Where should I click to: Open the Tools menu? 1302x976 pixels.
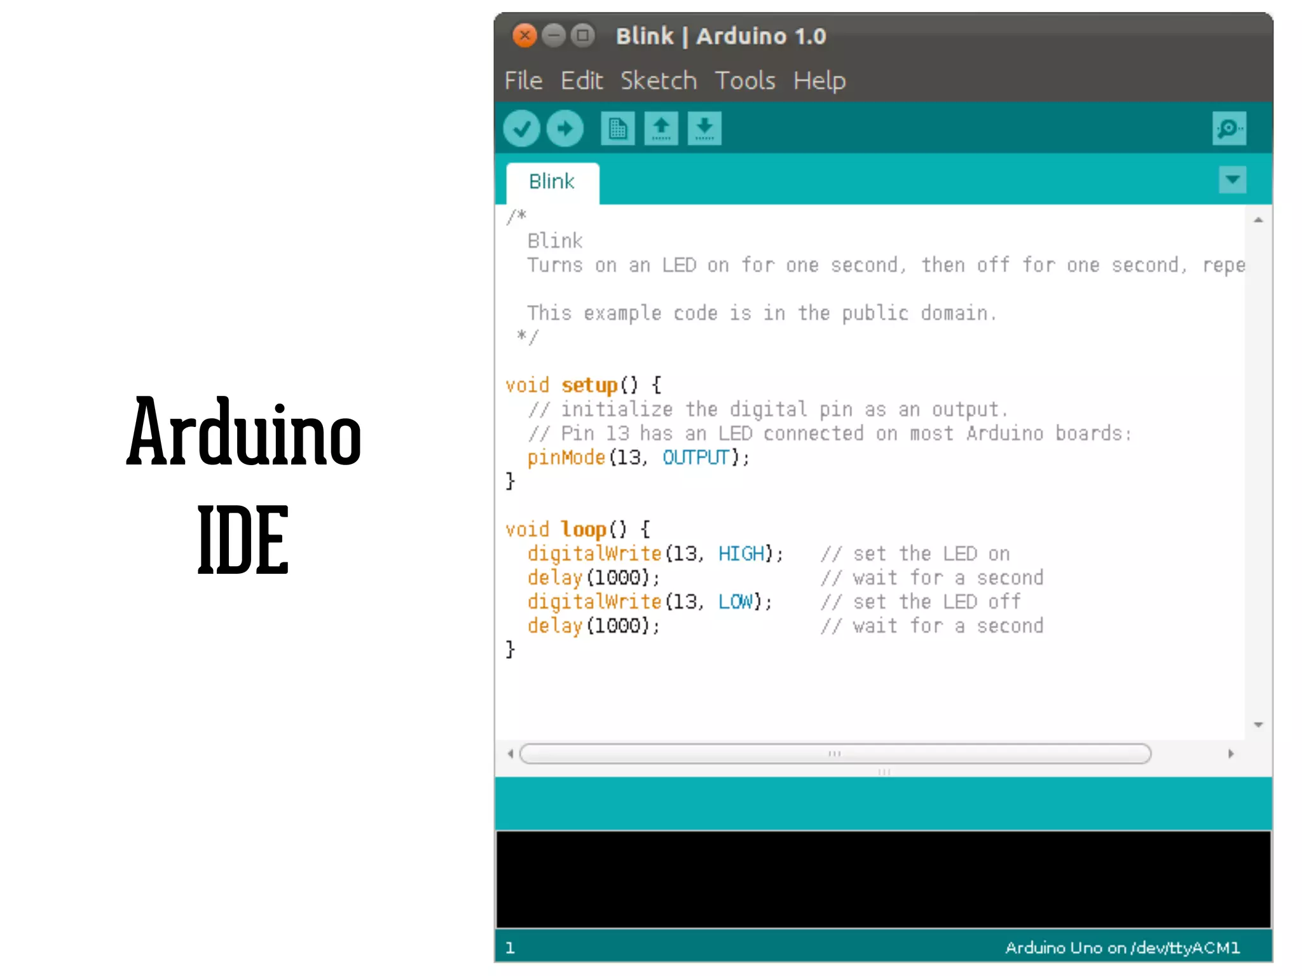[x=745, y=81]
